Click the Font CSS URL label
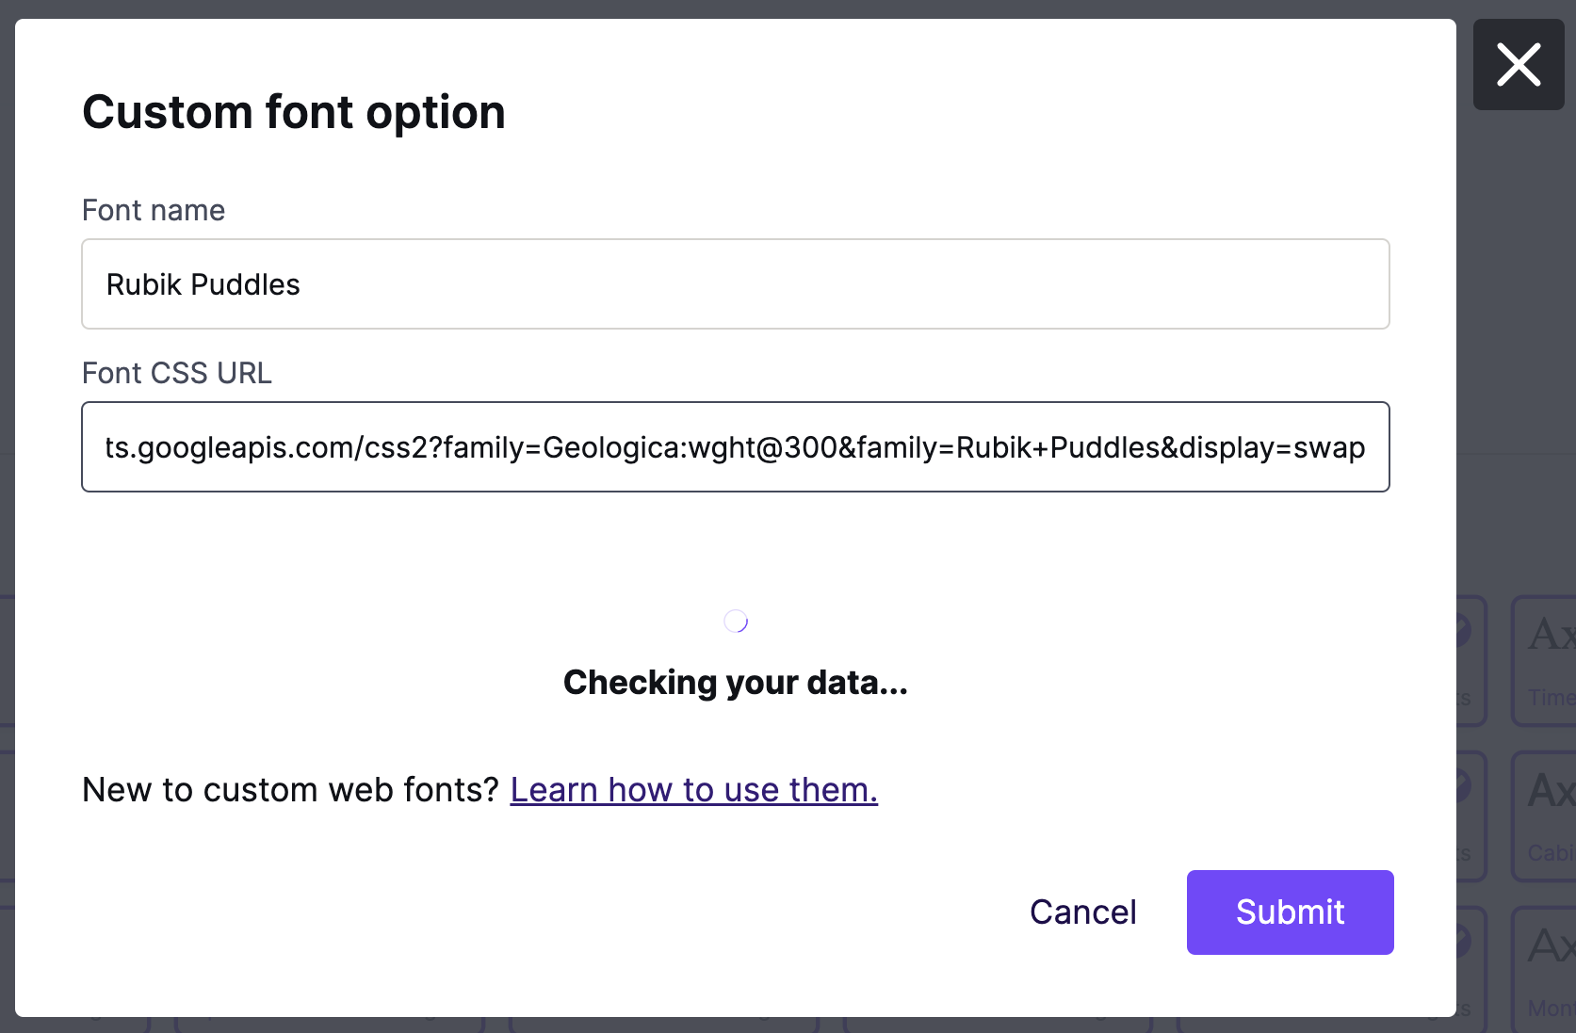The height and width of the screenshot is (1033, 1576). [177, 373]
